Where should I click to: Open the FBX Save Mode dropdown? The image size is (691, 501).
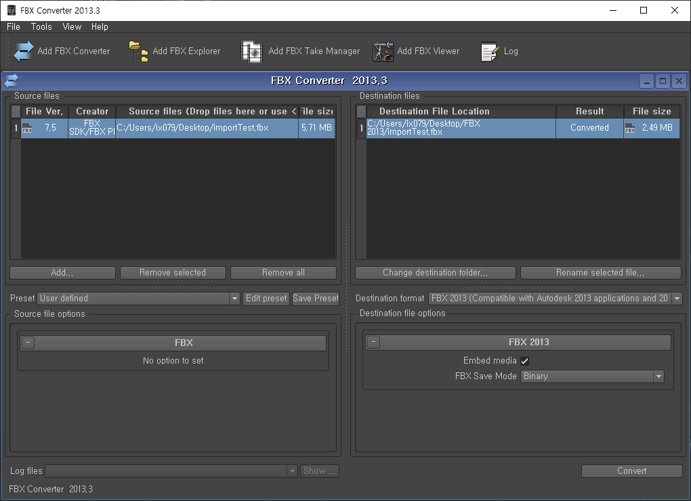(658, 376)
